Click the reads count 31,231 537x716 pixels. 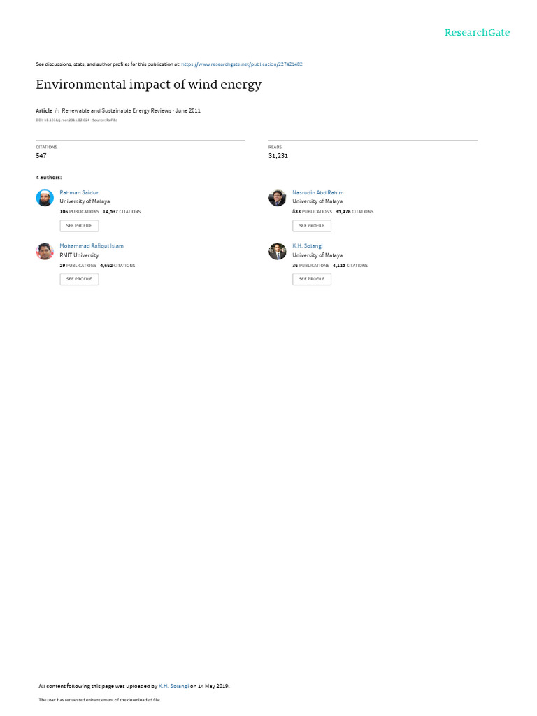pyautogui.click(x=278, y=156)
